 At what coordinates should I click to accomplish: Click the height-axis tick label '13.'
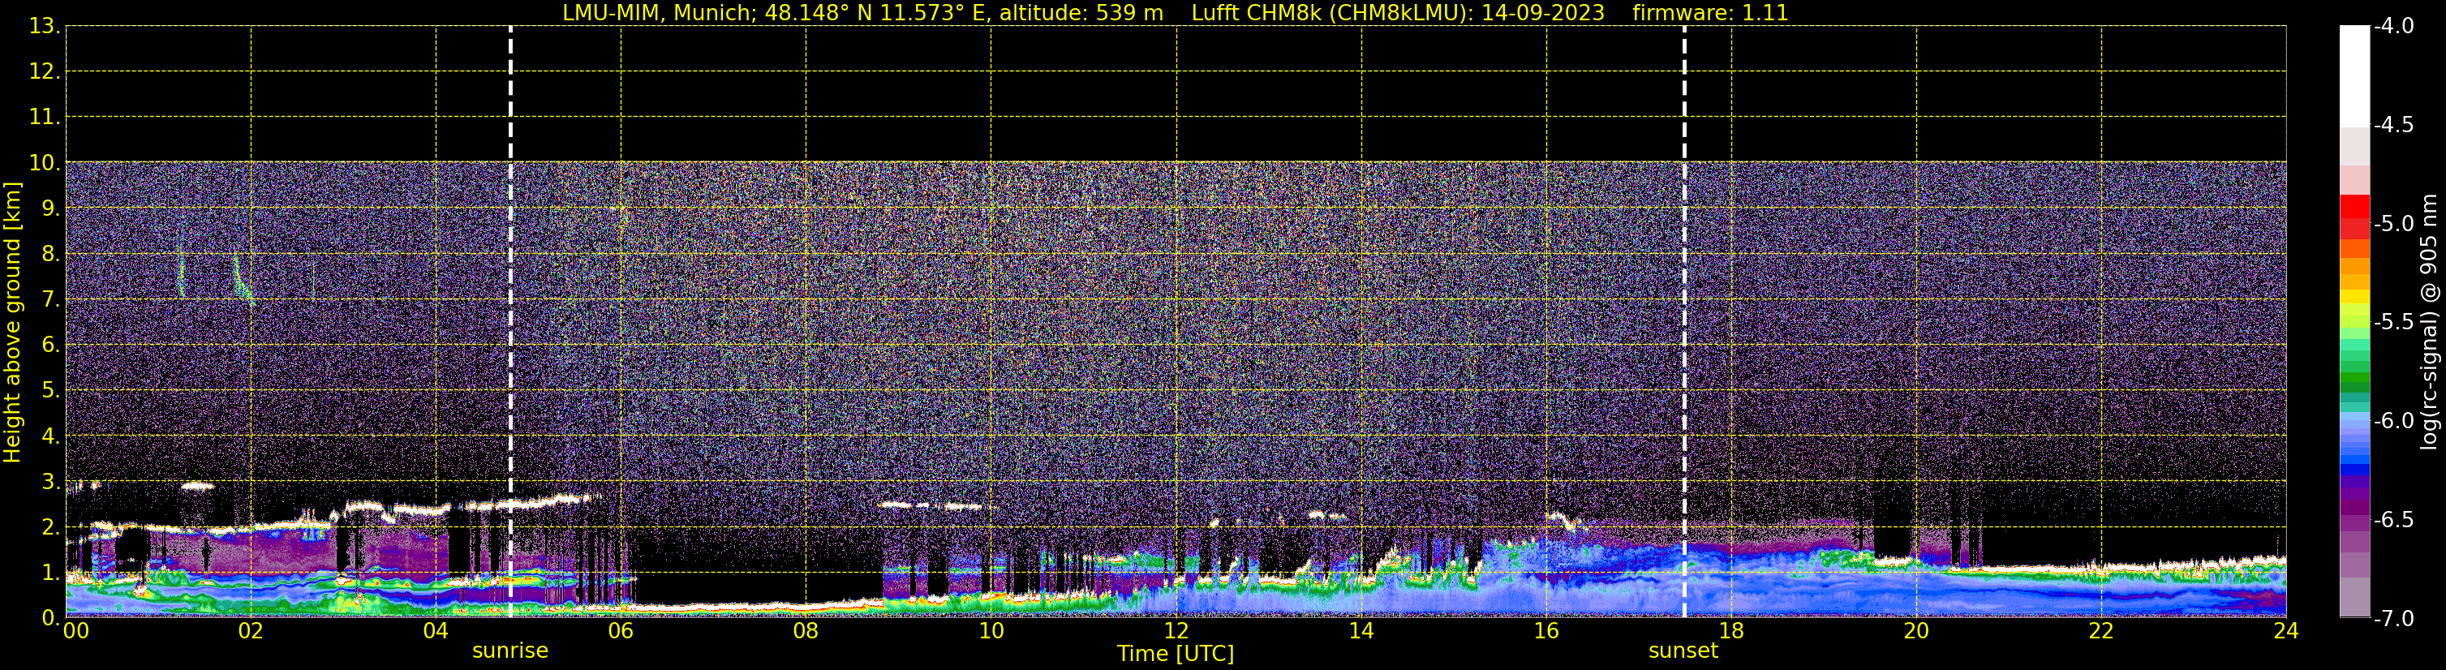coord(45,26)
